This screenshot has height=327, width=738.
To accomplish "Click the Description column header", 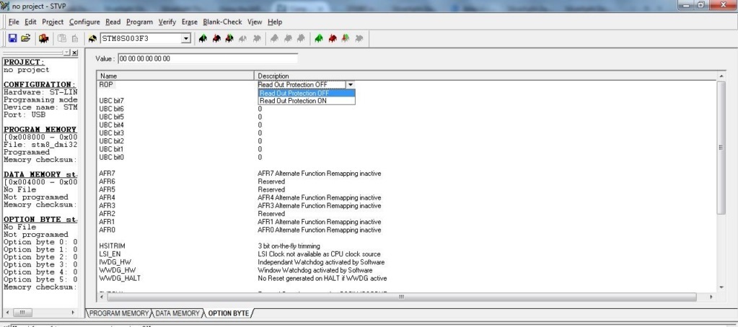I will point(486,76).
